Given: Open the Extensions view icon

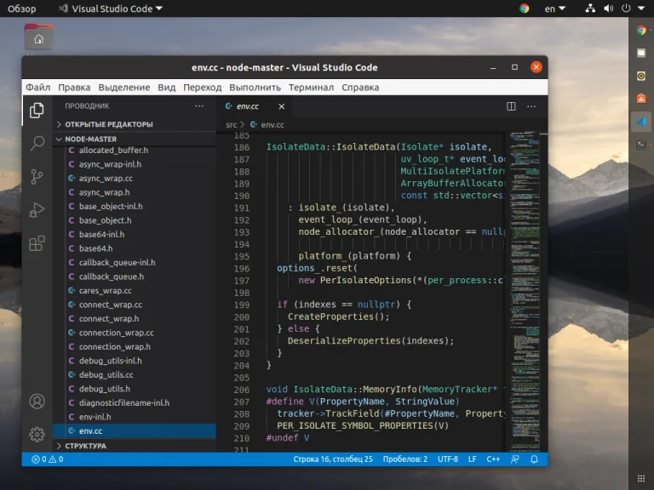Looking at the screenshot, I should click(37, 243).
